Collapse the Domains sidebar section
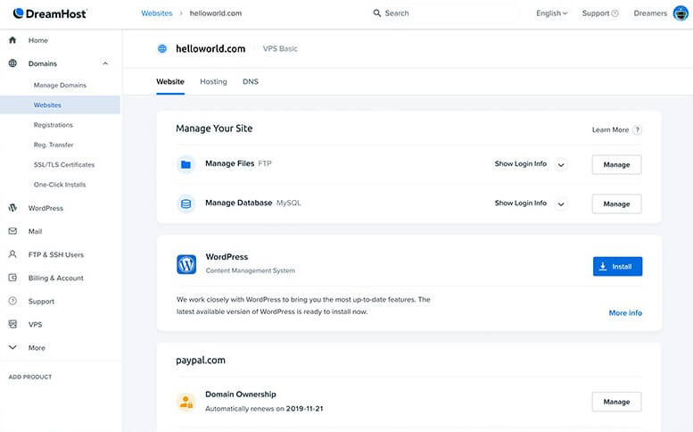 coord(105,63)
